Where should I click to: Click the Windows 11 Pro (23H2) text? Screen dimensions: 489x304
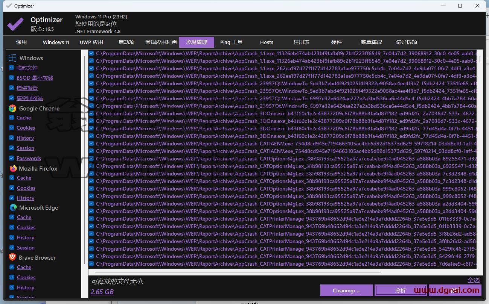click(101, 17)
